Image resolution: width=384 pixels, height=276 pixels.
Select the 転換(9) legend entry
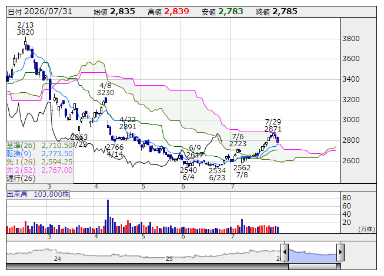19,154
